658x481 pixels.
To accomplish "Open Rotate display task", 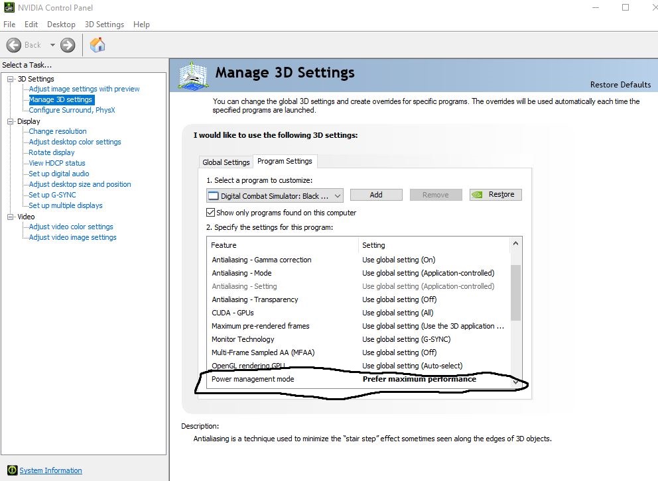I will point(52,152).
